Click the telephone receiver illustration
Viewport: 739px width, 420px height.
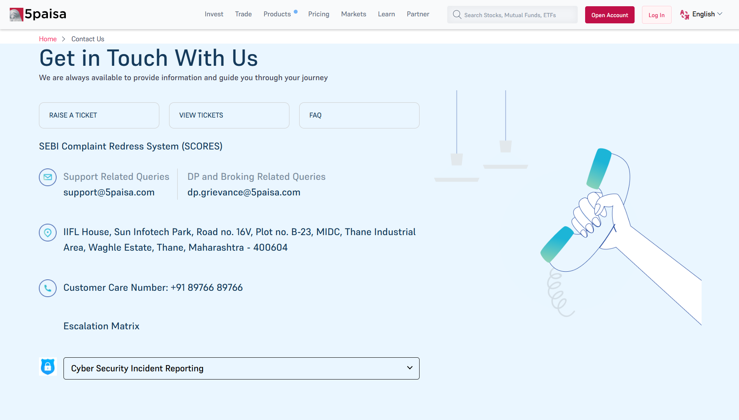click(621, 236)
